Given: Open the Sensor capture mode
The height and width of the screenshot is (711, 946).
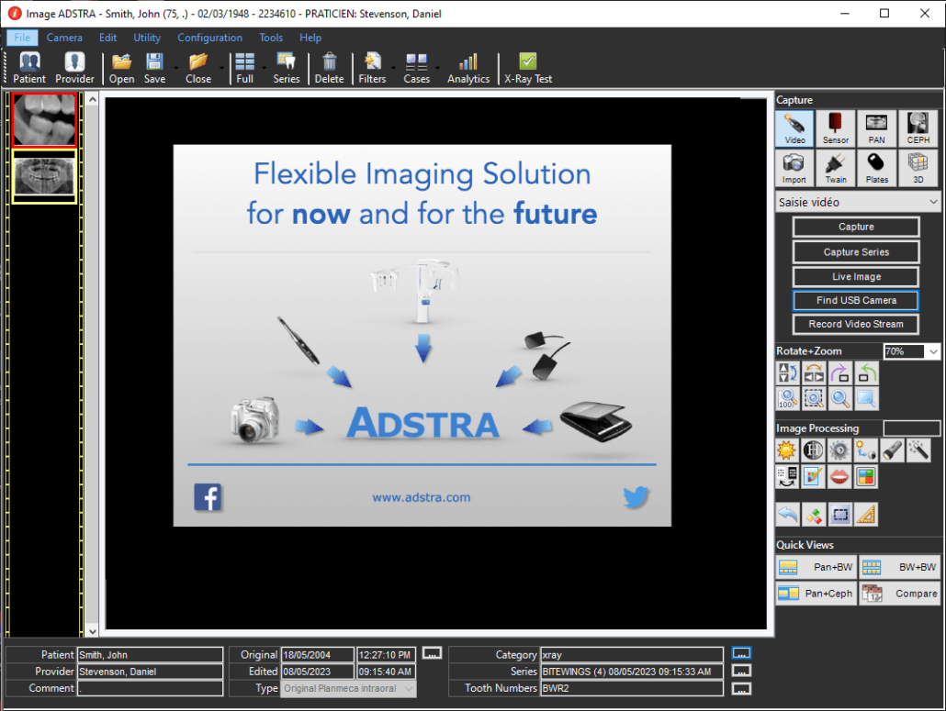Looking at the screenshot, I should click(x=836, y=128).
